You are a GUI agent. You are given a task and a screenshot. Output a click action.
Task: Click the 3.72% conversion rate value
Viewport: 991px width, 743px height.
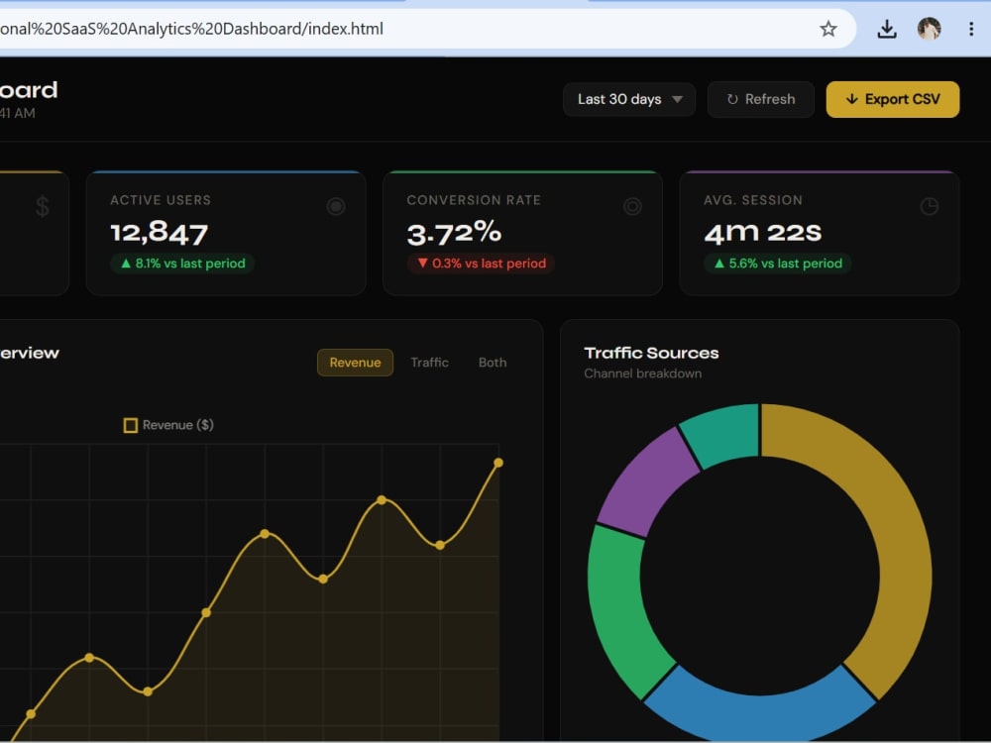click(x=454, y=233)
